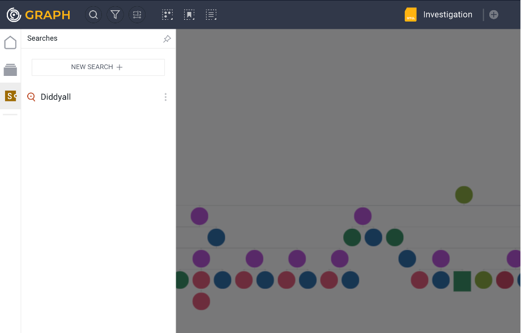Click the list selection icon
Viewport: 521px width, 333px height.
(211, 15)
